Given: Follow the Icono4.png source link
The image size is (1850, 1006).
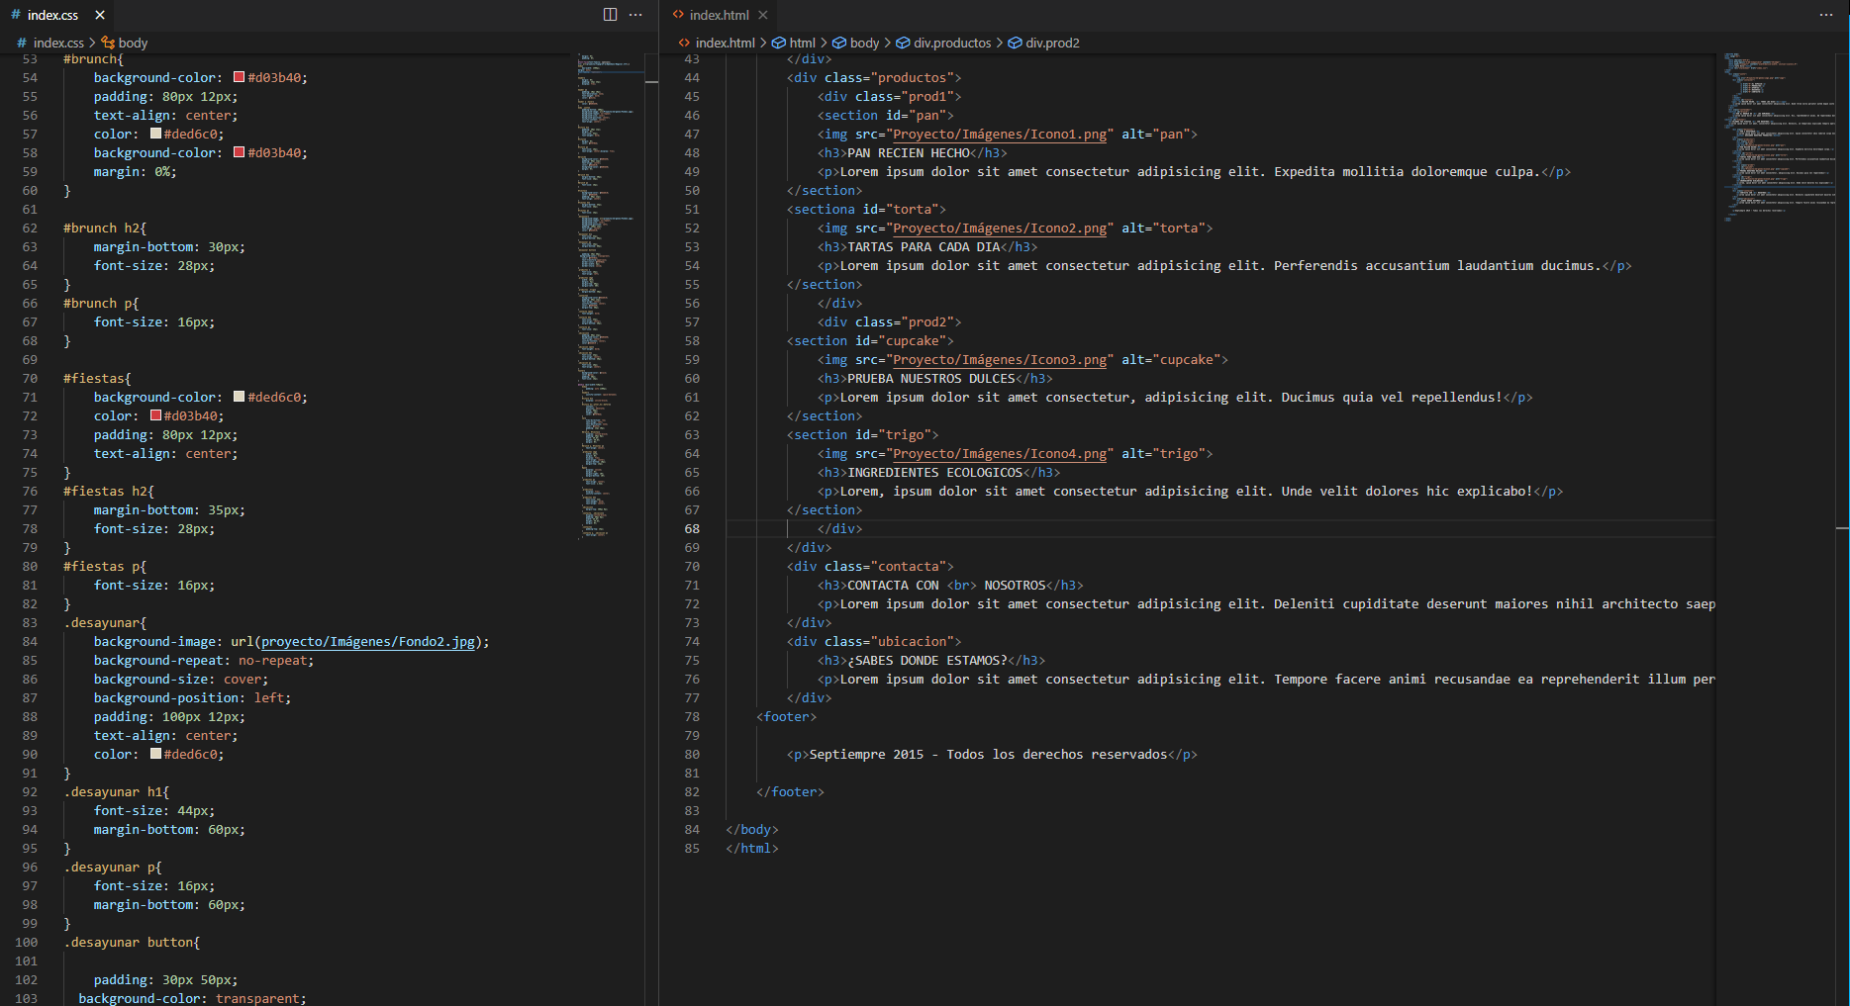Looking at the screenshot, I should click(x=1000, y=454).
